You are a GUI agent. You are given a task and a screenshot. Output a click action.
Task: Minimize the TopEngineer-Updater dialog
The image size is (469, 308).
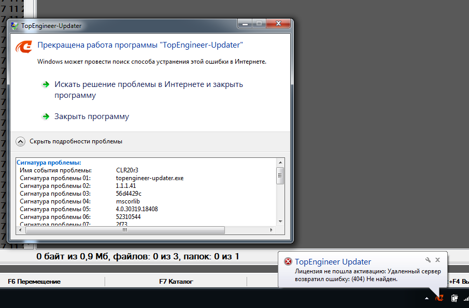pyautogui.click(x=245, y=24)
